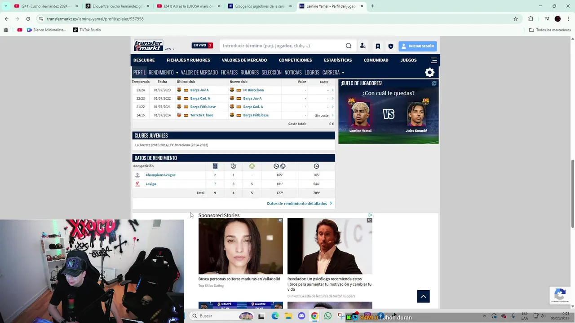Click the shield icon in header
This screenshot has height=323, width=575.
[x=391, y=46]
